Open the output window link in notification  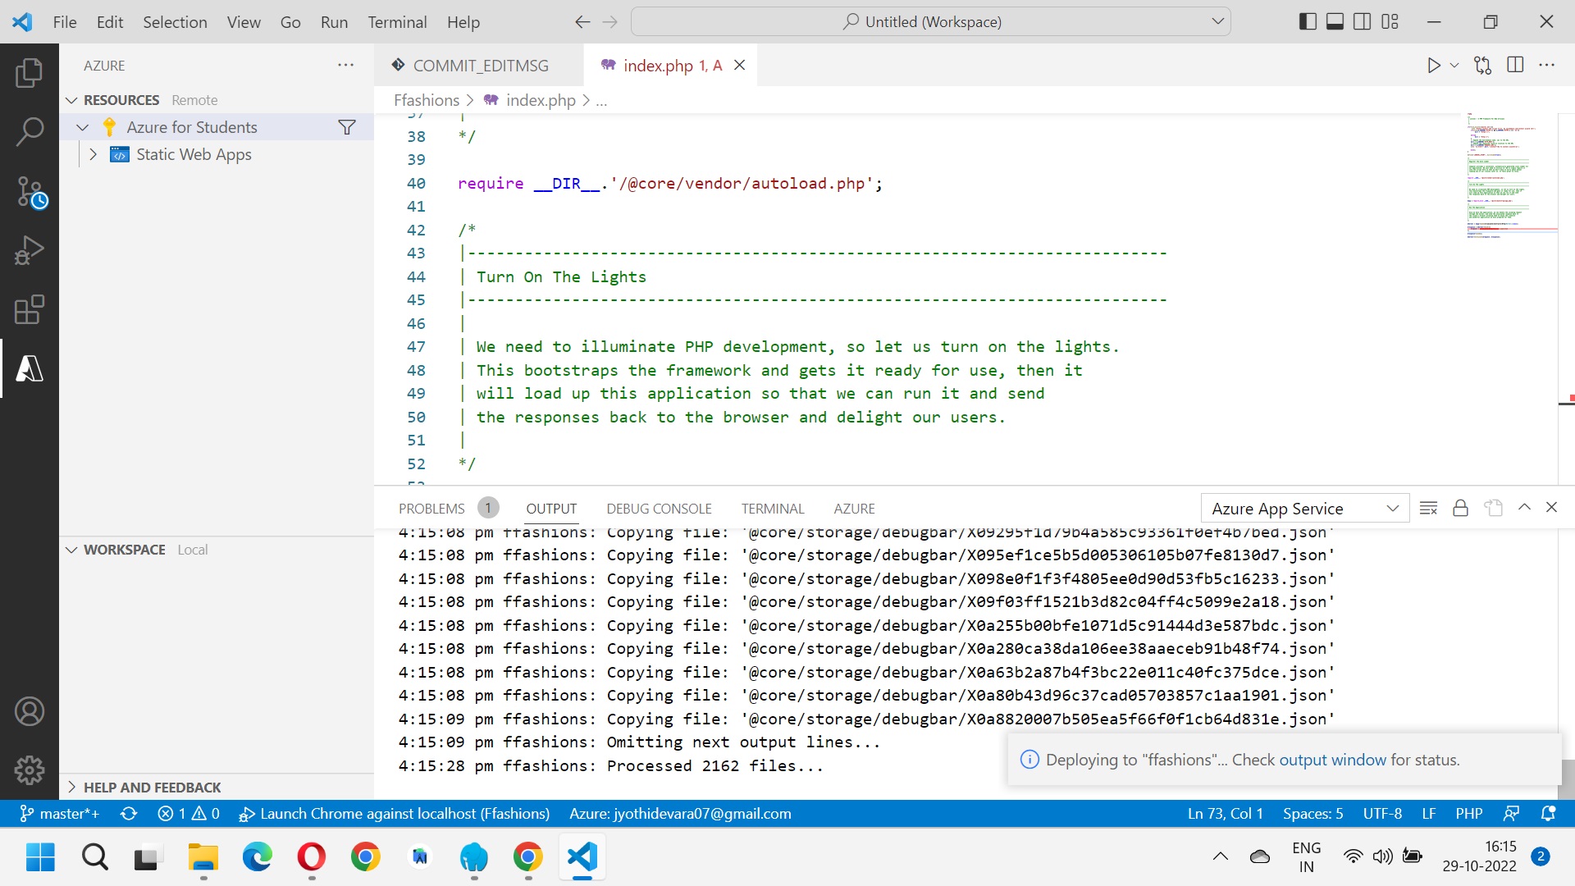(x=1334, y=760)
